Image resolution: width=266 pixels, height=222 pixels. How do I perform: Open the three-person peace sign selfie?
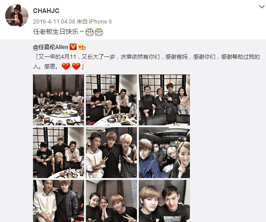(x=111, y=153)
